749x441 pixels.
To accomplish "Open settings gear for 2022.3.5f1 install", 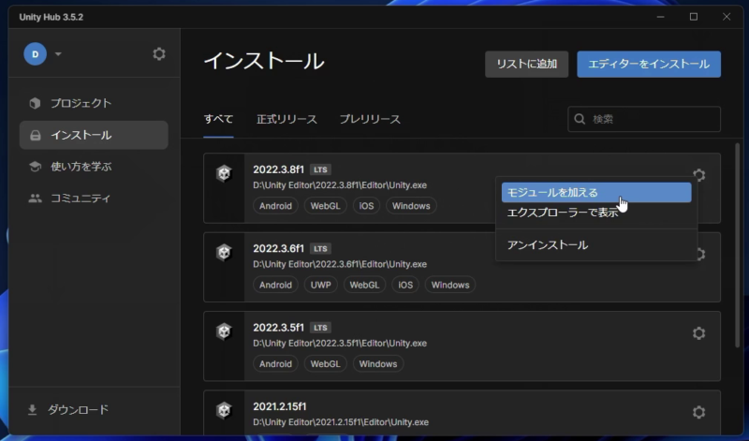I will tap(698, 333).
